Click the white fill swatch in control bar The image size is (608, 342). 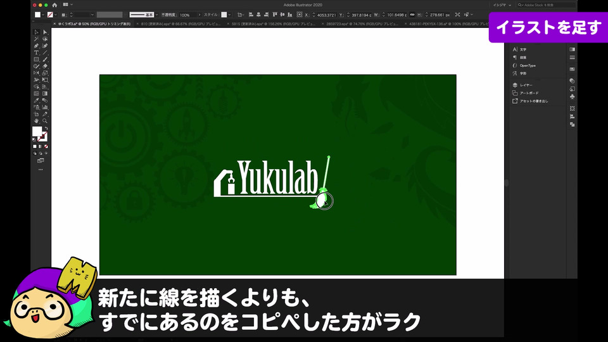(37, 15)
